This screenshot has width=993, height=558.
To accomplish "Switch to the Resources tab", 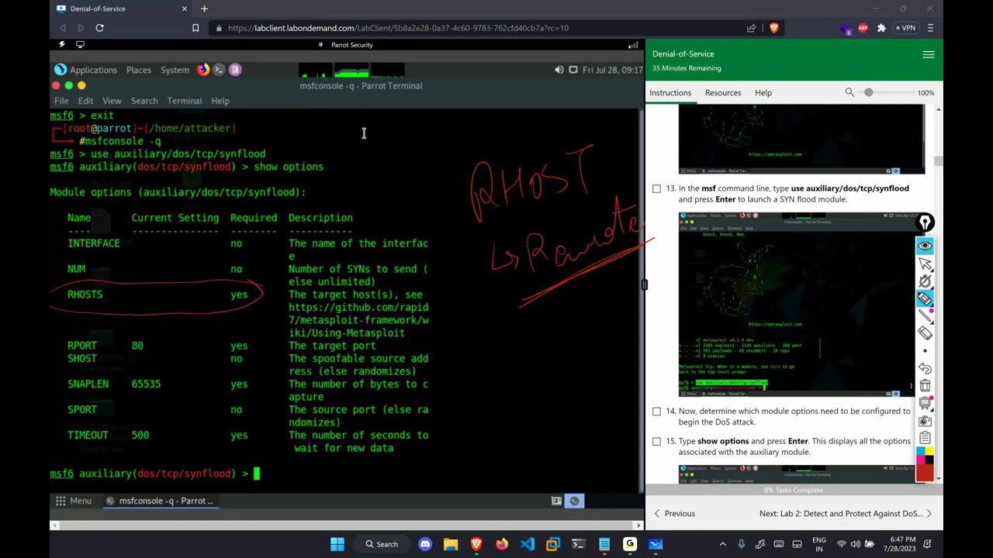I will pos(723,92).
